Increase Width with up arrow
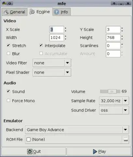133x157 pixels. pos(66,36)
